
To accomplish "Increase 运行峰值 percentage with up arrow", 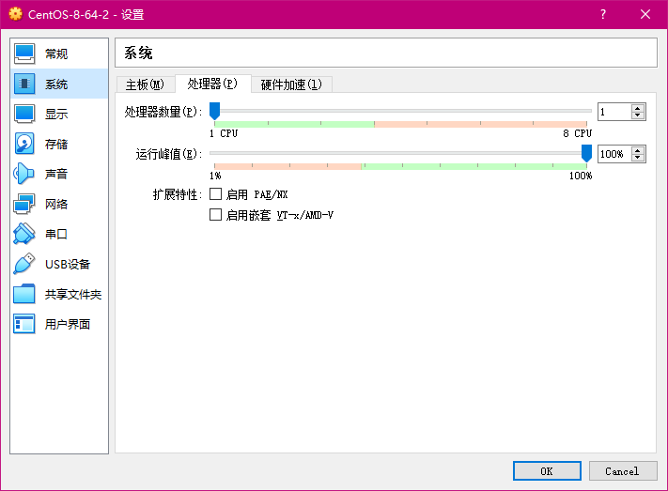I will (637, 150).
